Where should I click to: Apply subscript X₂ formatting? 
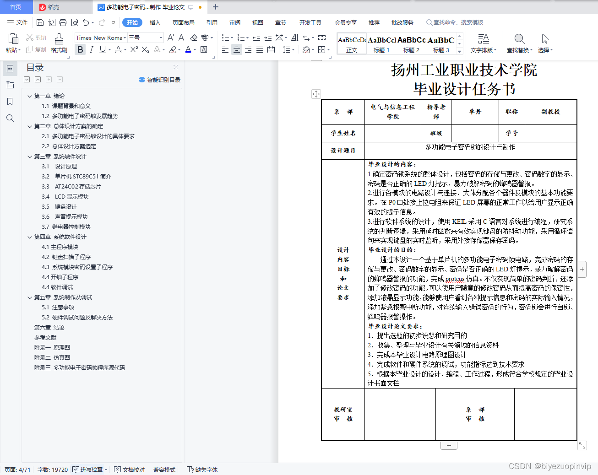tap(146, 49)
